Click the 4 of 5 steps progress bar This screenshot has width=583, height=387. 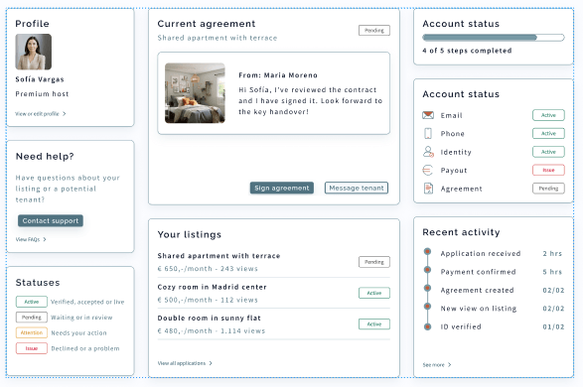(494, 38)
